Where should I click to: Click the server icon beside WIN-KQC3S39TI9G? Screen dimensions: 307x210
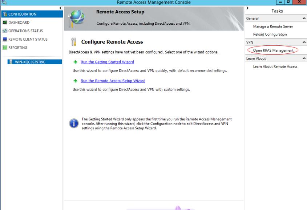coord(11,62)
